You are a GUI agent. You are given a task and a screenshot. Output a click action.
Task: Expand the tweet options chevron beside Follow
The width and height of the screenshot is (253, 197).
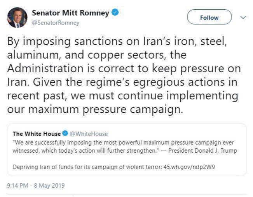click(x=243, y=17)
